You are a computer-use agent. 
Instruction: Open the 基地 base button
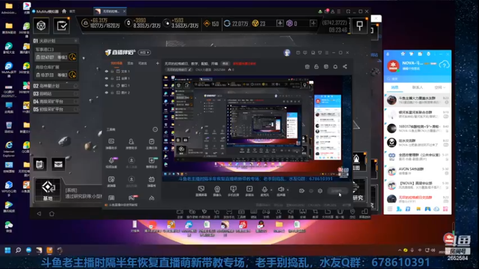click(47, 190)
